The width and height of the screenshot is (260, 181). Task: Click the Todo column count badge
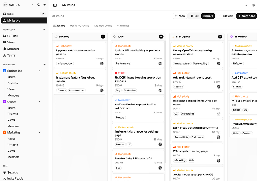[x=161, y=36]
